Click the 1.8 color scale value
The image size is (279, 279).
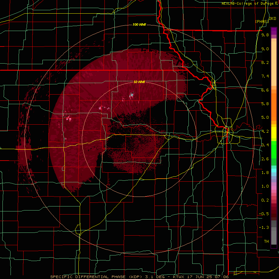tap(265, 173)
